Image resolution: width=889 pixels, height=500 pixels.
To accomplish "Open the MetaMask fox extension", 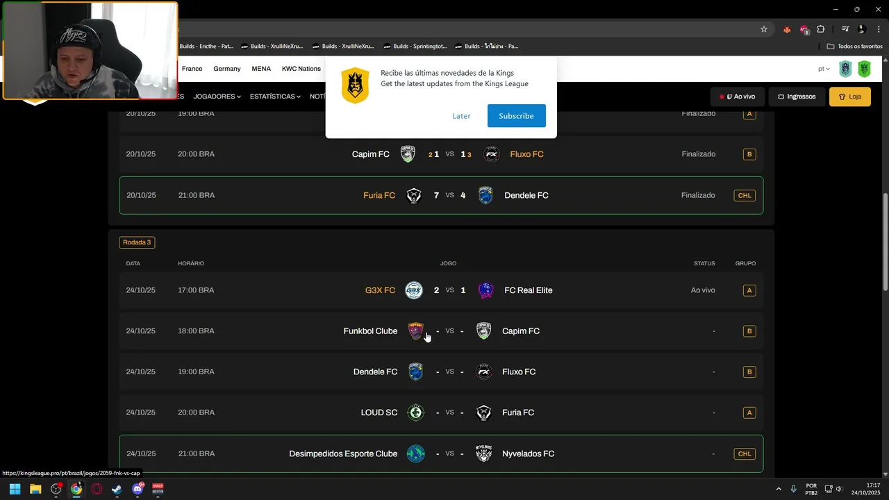I will tap(787, 29).
